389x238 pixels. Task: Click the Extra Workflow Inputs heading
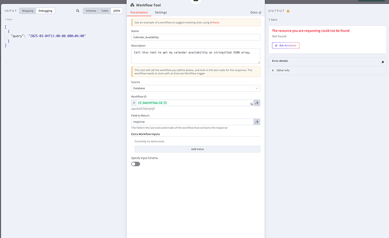[x=145, y=134]
